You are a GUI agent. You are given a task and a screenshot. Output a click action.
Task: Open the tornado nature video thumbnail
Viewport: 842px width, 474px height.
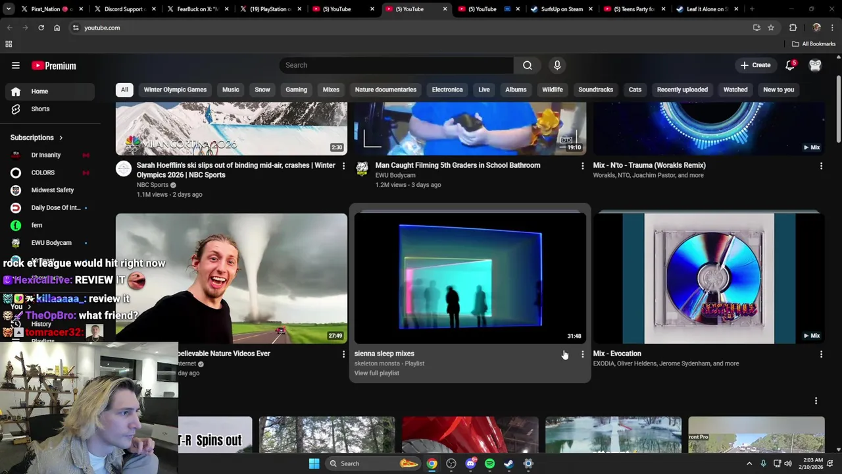tap(232, 278)
